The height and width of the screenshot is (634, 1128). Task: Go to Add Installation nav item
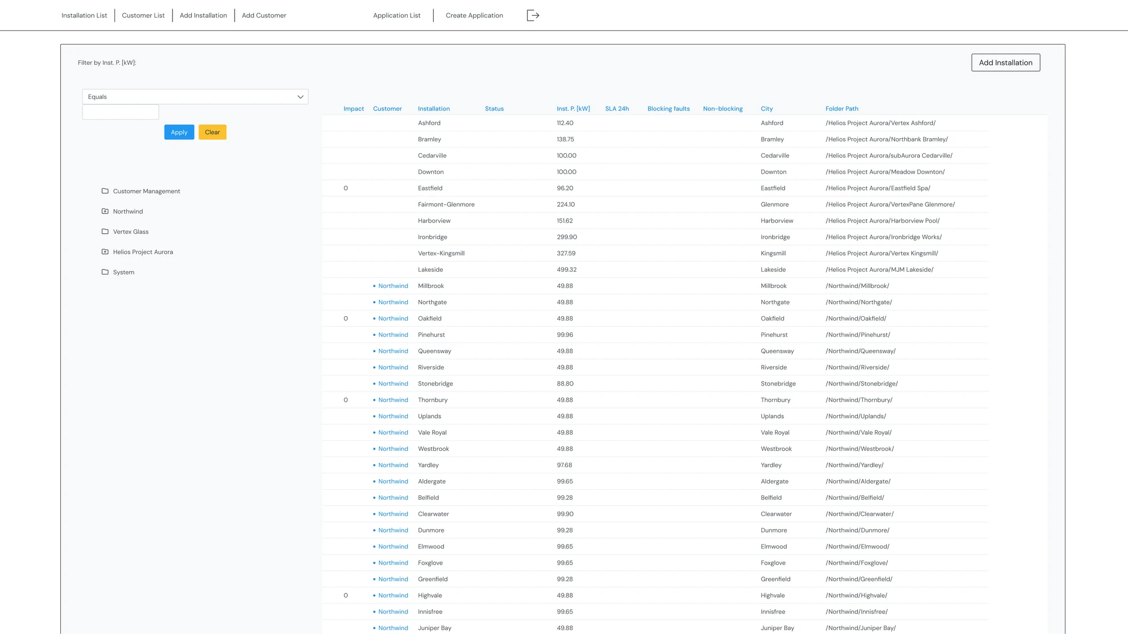204,15
